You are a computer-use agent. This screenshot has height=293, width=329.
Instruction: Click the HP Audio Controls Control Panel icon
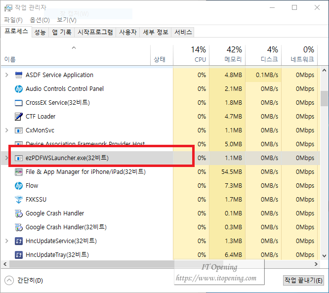coord(19,89)
